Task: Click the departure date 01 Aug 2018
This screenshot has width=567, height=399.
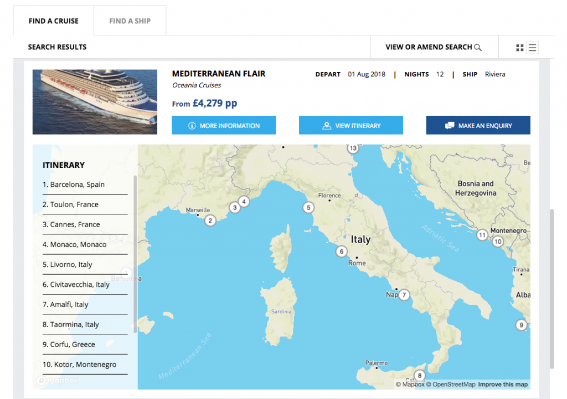Action: 367,74
